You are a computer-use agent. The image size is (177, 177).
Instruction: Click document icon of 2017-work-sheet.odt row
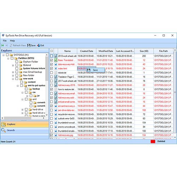tap(56, 81)
